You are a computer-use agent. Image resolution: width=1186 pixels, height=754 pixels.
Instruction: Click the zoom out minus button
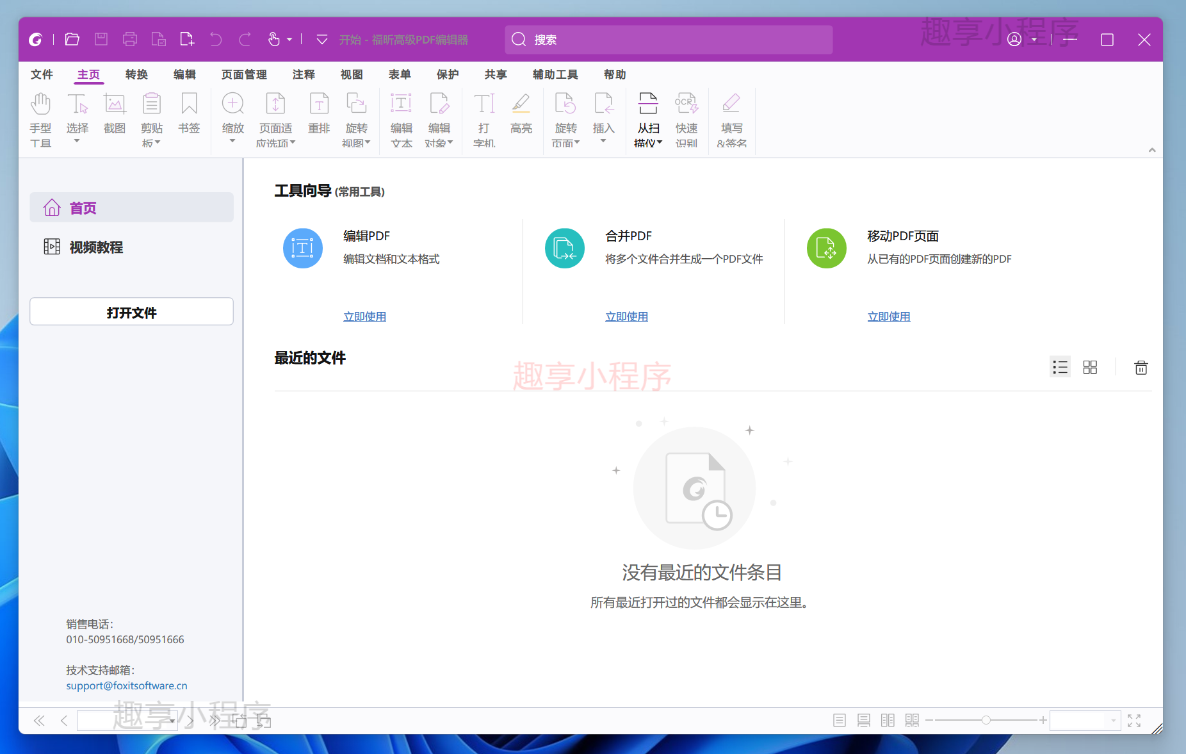click(929, 721)
